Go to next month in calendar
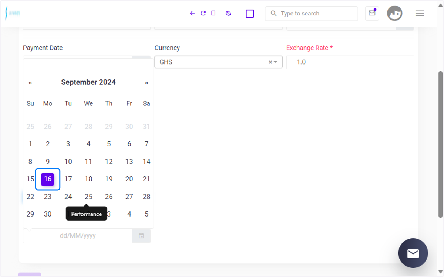Viewport: 444px width, 277px height. (147, 83)
